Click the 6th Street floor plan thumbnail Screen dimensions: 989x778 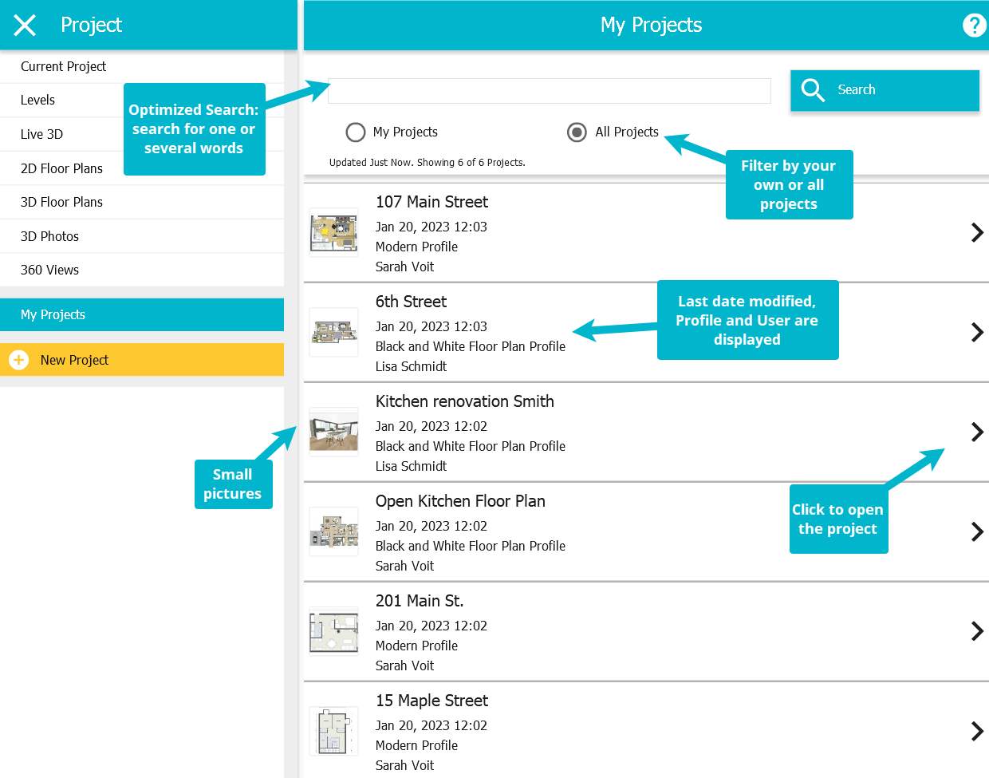pyautogui.click(x=333, y=332)
